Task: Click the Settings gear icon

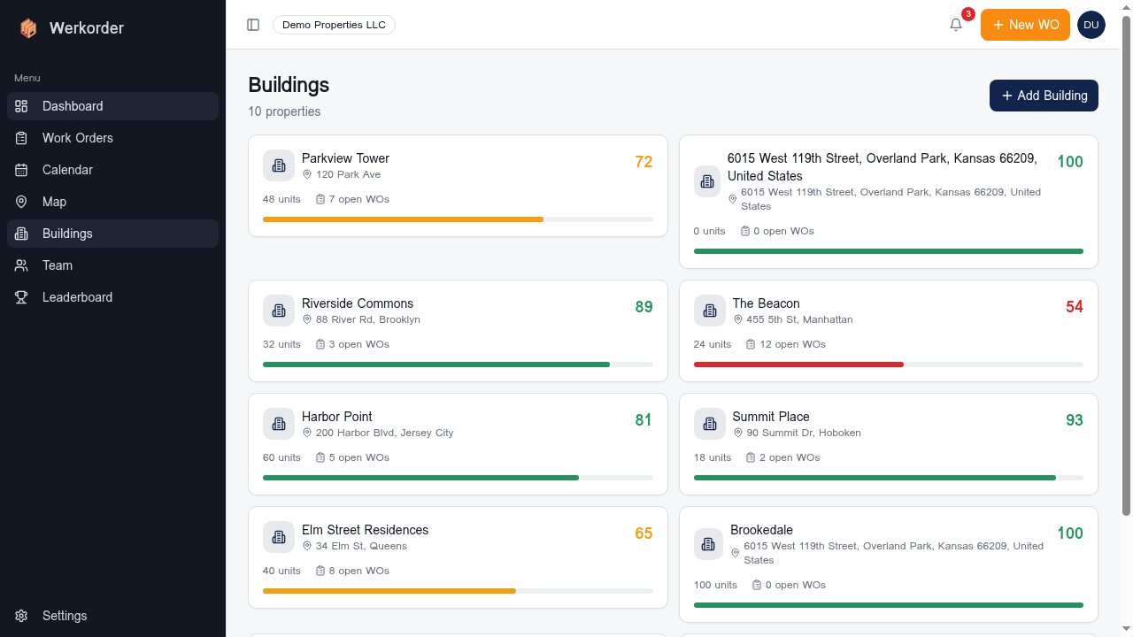Action: (x=22, y=616)
